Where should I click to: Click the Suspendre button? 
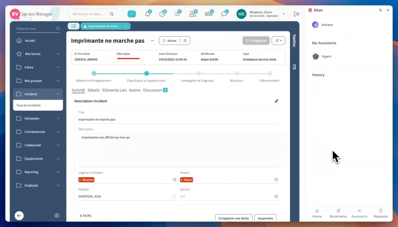click(265, 218)
